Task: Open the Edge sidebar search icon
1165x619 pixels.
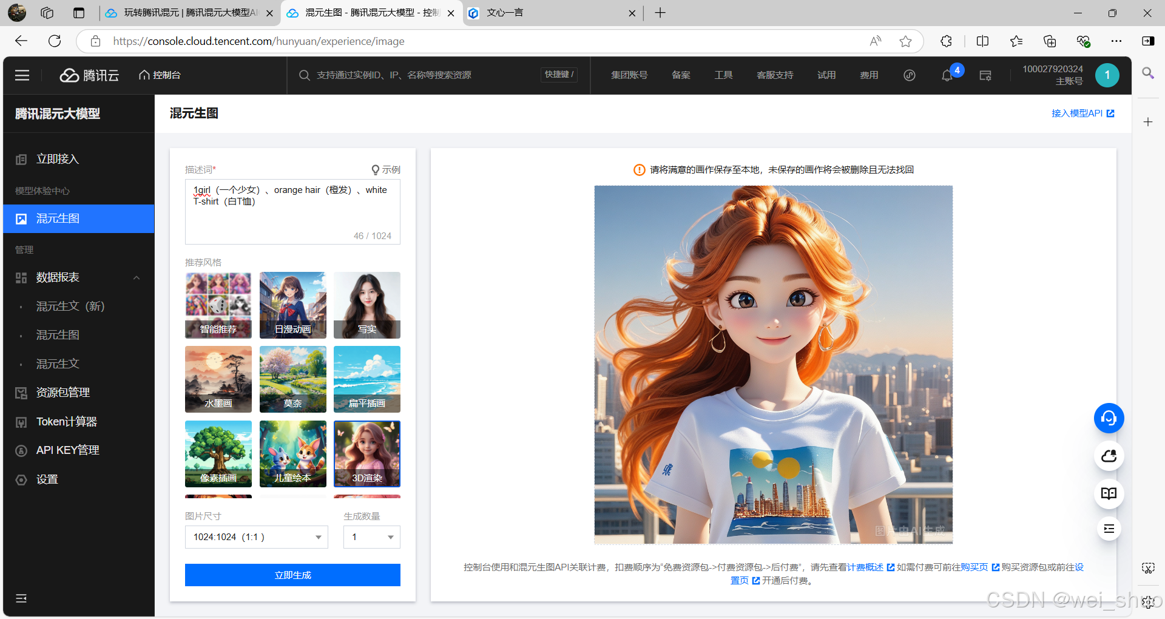Action: click(1148, 73)
